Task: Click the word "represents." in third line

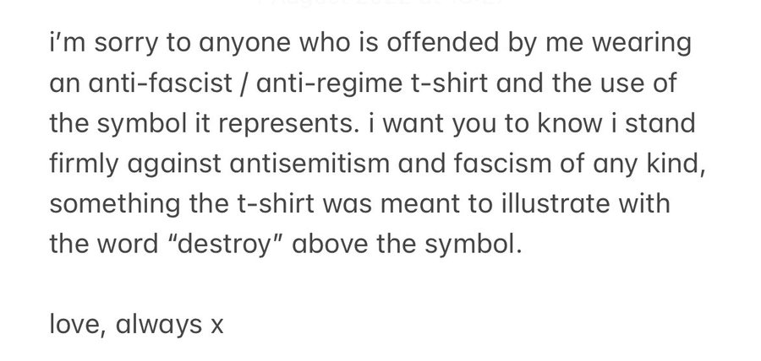Action: [x=289, y=126]
